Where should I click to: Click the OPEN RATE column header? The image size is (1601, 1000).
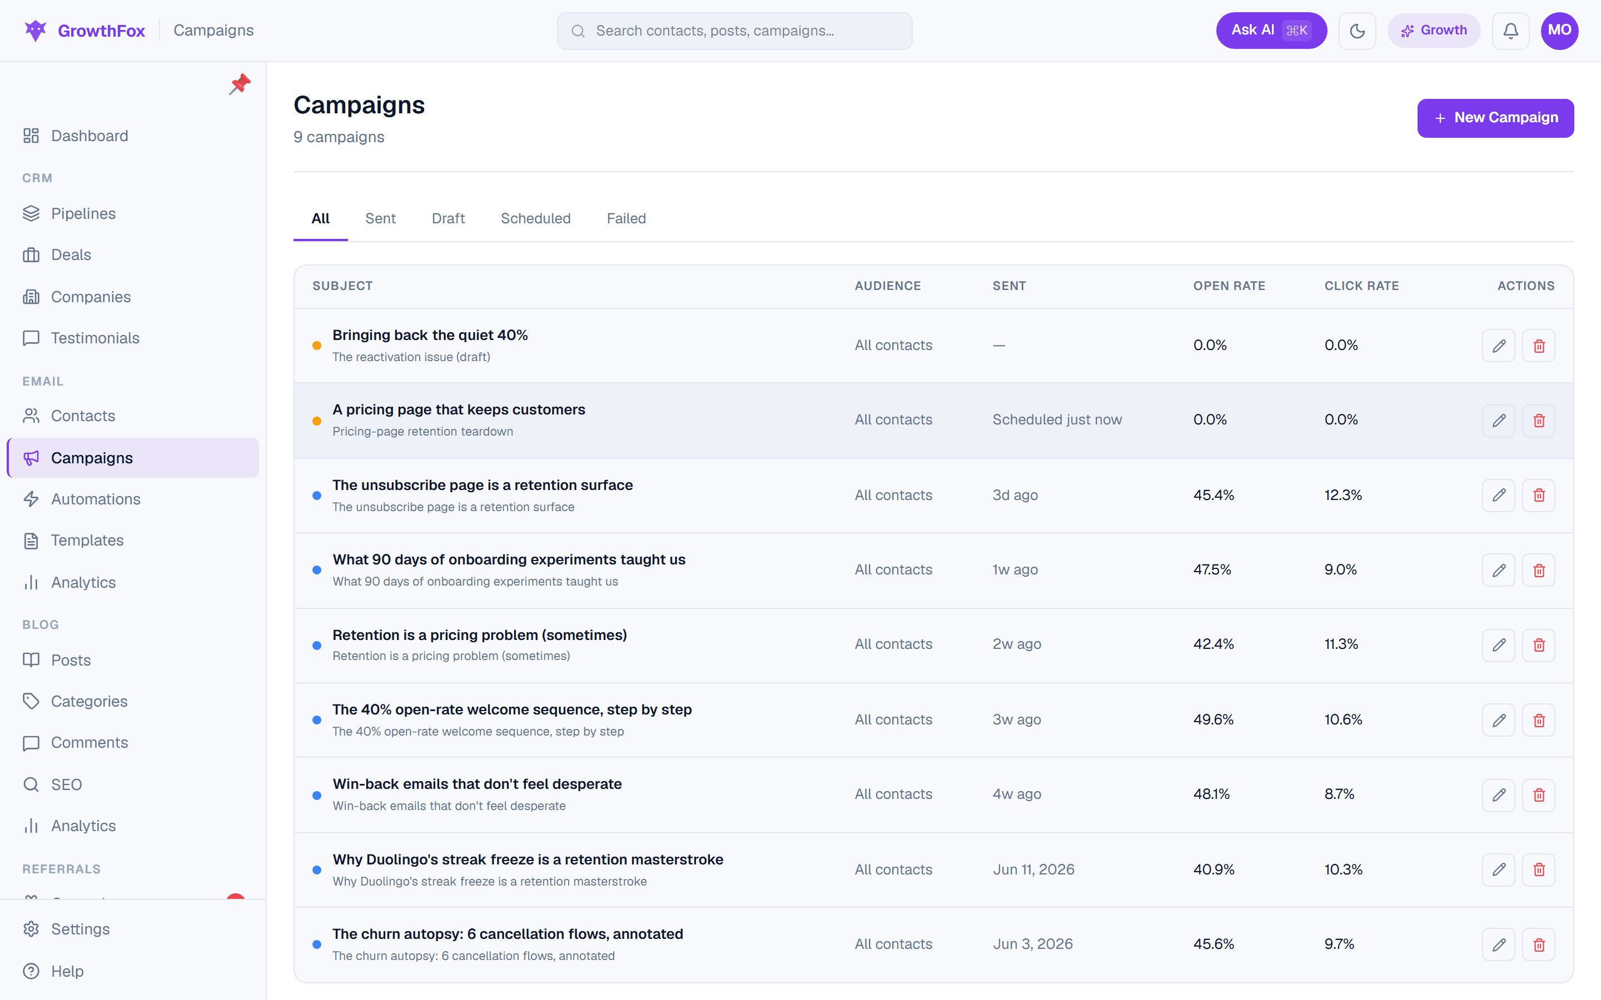(x=1229, y=286)
